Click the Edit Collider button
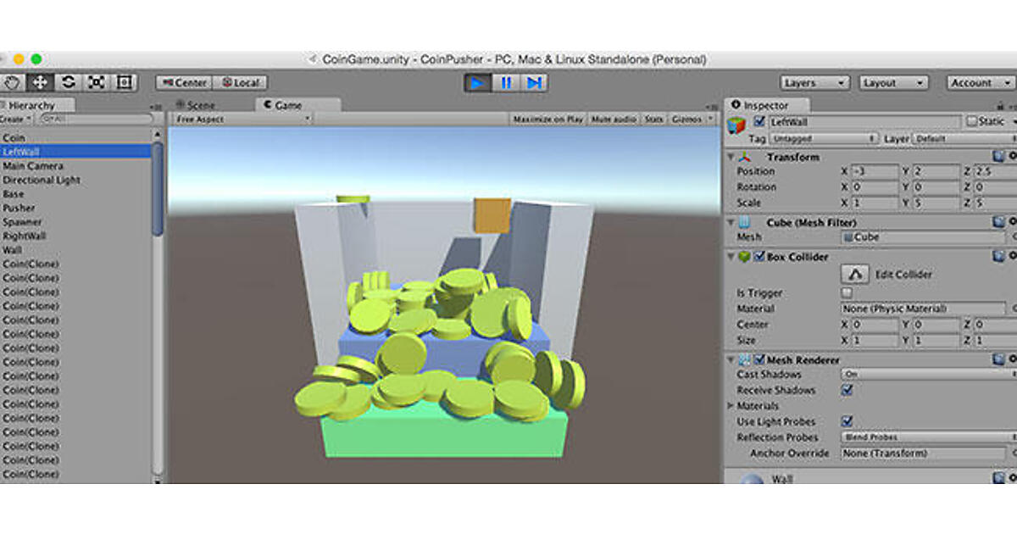This screenshot has height=534, width=1017. pyautogui.click(x=856, y=275)
